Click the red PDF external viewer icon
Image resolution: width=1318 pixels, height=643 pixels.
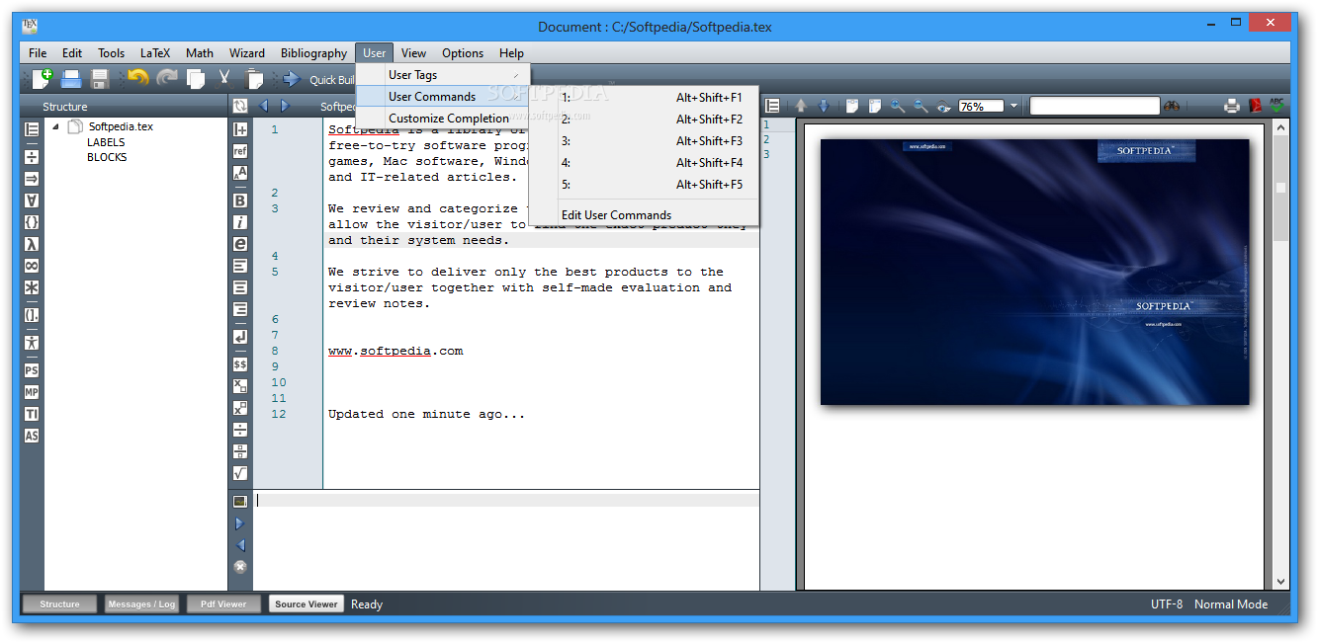(1255, 106)
